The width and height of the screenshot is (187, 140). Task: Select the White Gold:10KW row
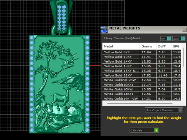click(x=142, y=89)
